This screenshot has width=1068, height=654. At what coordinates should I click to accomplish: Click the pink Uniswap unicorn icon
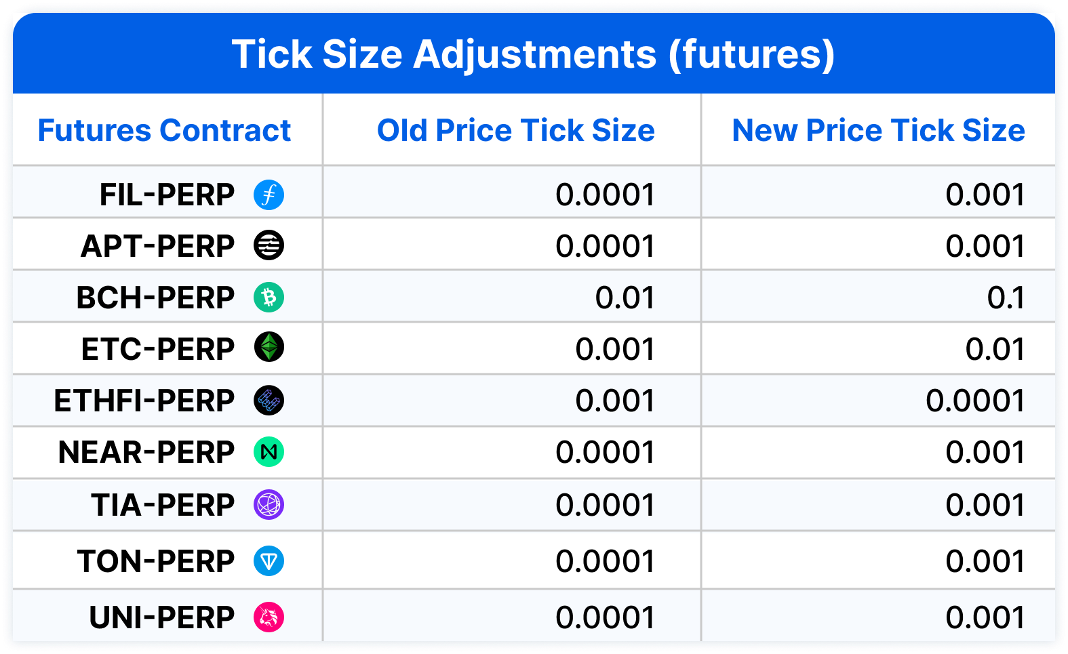[x=269, y=617]
